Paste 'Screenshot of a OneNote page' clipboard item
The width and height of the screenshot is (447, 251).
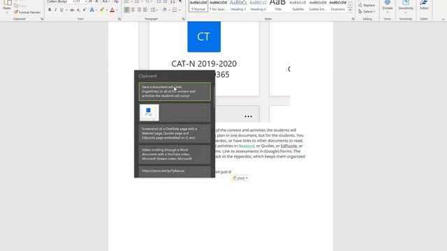(175, 133)
